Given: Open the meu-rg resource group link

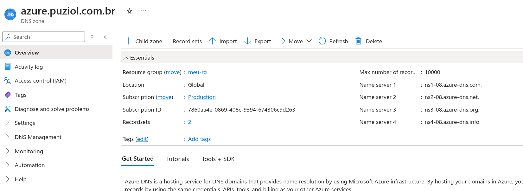Looking at the screenshot, I should point(197,72).
